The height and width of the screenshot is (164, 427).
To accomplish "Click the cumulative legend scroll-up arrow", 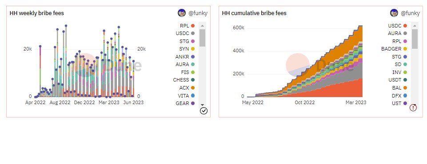I will [x=415, y=26].
